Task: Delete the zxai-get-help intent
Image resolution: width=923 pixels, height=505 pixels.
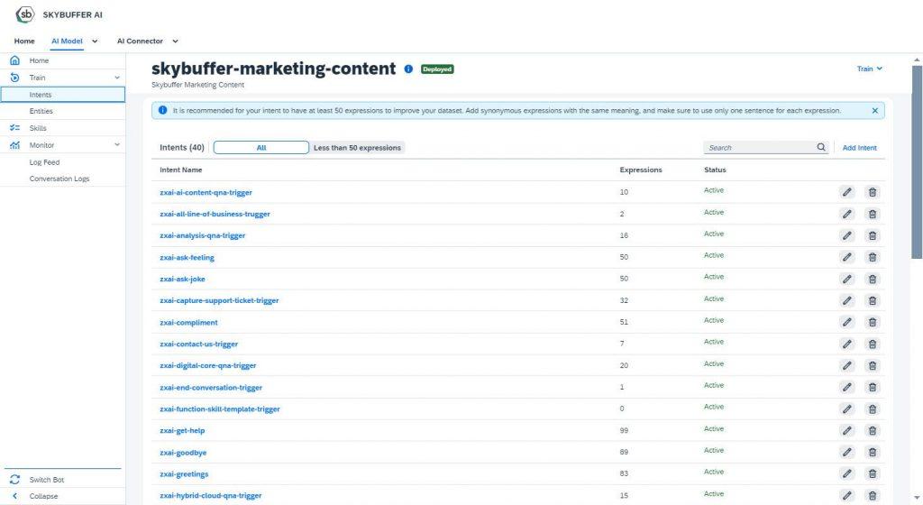Action: click(873, 430)
